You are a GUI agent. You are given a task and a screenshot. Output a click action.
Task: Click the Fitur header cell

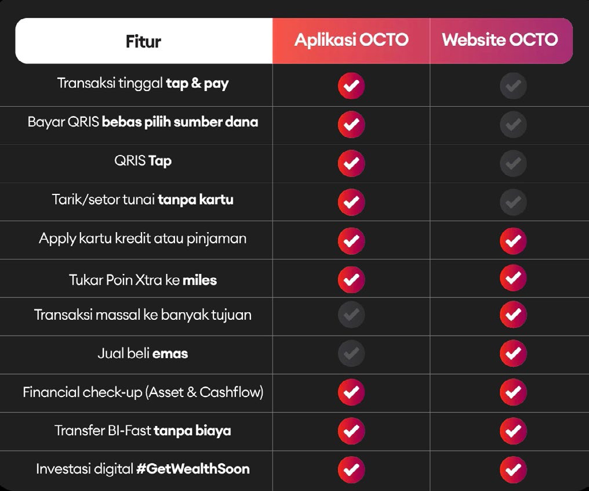pyautogui.click(x=143, y=41)
